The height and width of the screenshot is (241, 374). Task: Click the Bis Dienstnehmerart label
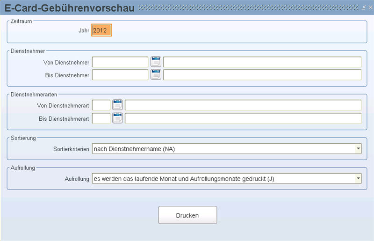(64, 119)
